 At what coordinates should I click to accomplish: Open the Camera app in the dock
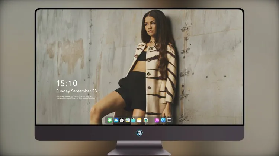[169, 120]
